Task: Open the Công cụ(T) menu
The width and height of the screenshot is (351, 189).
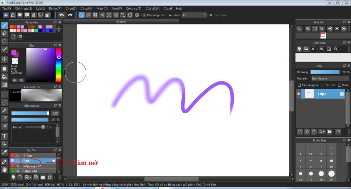Action: 133,8
